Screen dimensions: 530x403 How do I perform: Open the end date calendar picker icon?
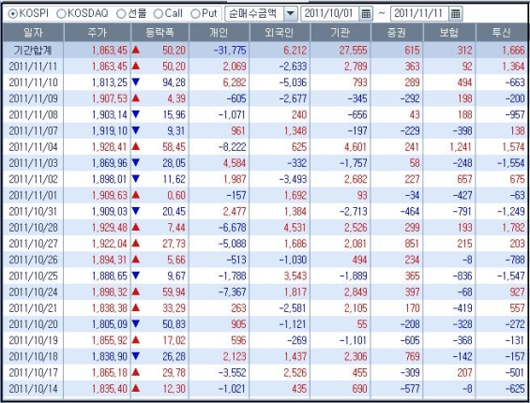click(455, 13)
